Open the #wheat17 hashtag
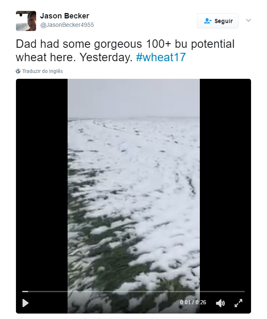267x319 pixels. [x=161, y=57]
